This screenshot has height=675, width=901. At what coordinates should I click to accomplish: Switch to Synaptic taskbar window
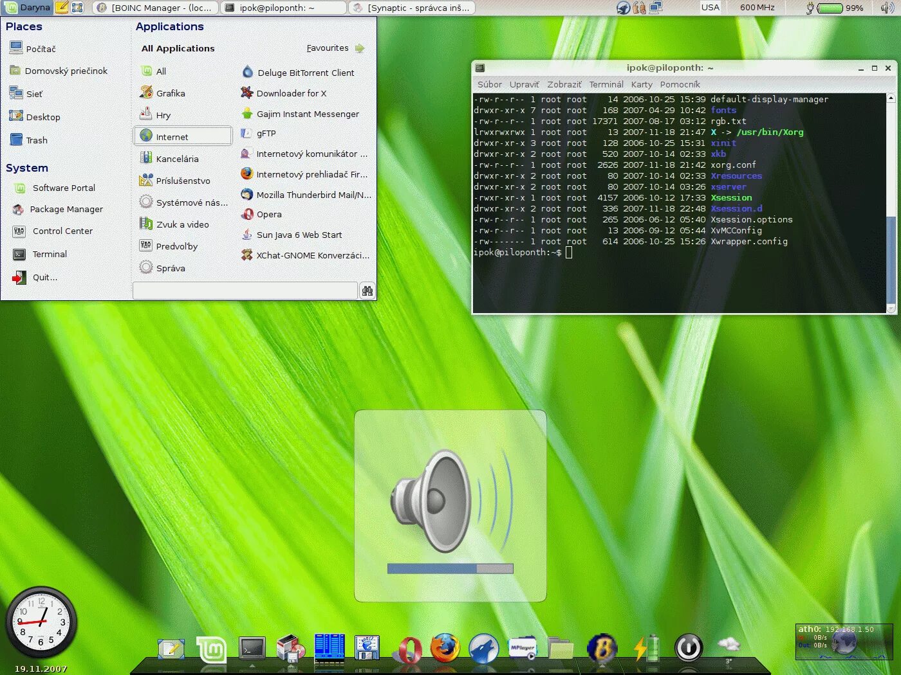pyautogui.click(x=413, y=8)
